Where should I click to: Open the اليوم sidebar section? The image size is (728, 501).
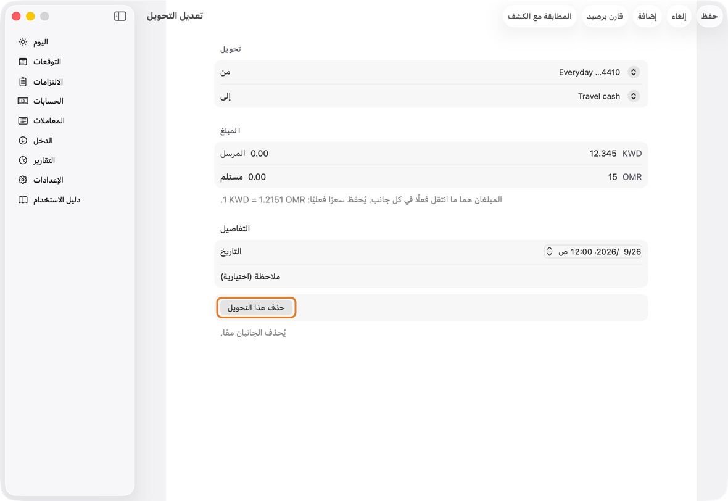tap(70, 42)
